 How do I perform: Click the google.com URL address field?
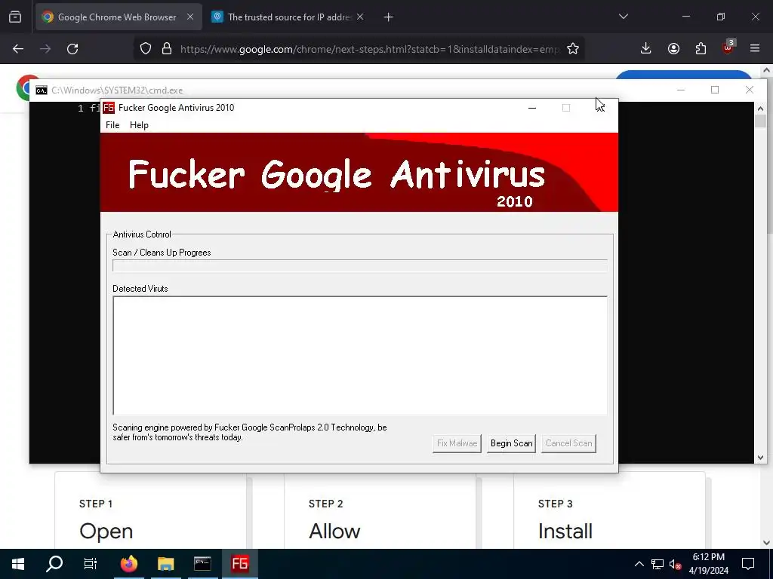[x=370, y=49]
